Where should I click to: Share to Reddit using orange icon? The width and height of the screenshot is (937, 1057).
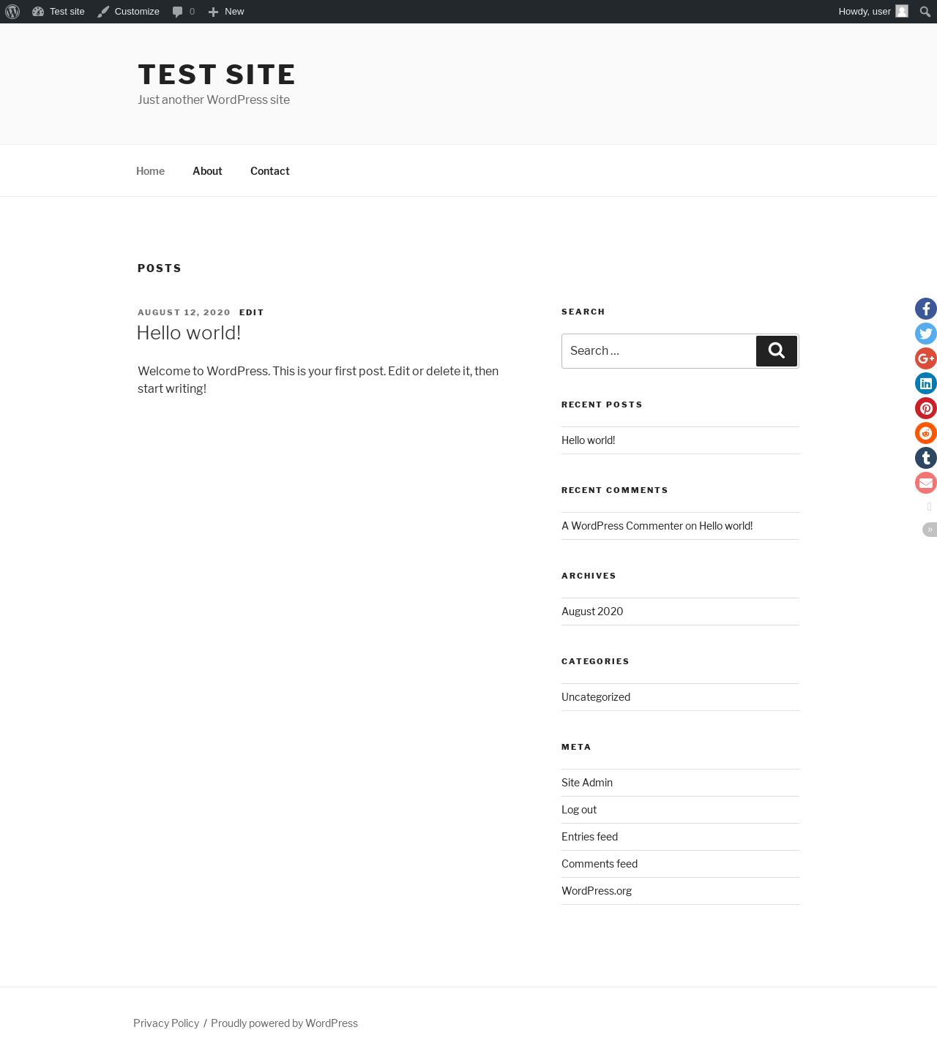(926, 433)
